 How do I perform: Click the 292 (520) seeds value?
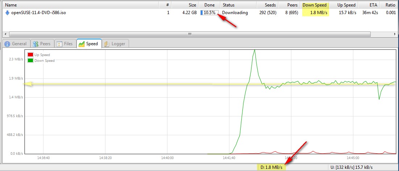pyautogui.click(x=267, y=13)
